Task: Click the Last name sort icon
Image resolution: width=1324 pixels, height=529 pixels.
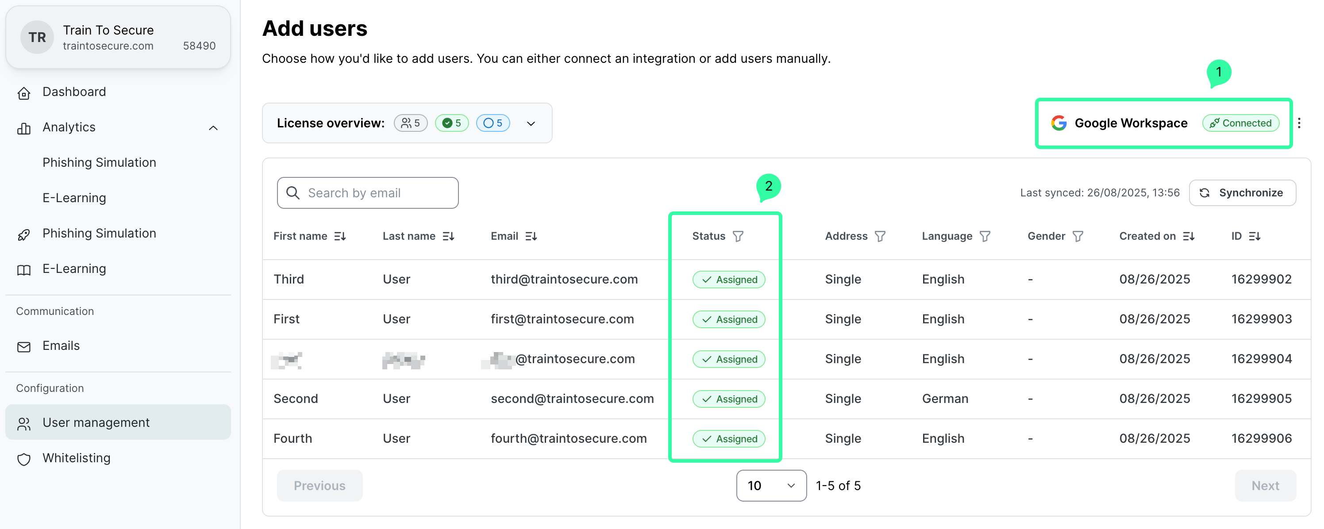Action: [x=448, y=236]
